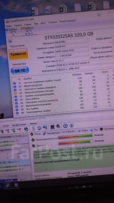The width and height of the screenshot is (114, 203).
Task: Click the check mark beside Здоровье
Action: pyautogui.click(x=33, y=146)
